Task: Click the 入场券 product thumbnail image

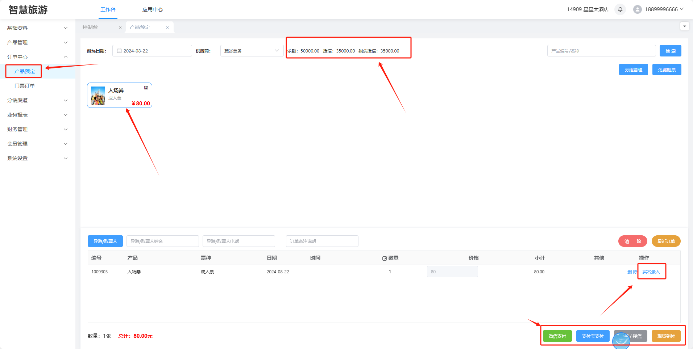Action: [x=98, y=96]
